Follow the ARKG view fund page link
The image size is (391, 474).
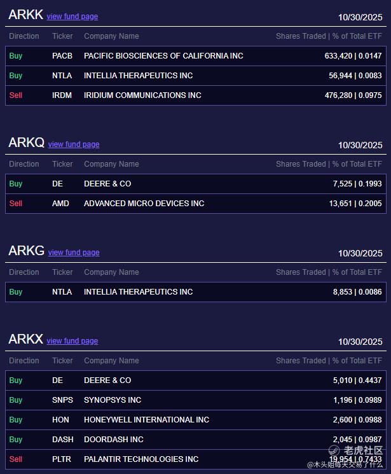click(74, 253)
